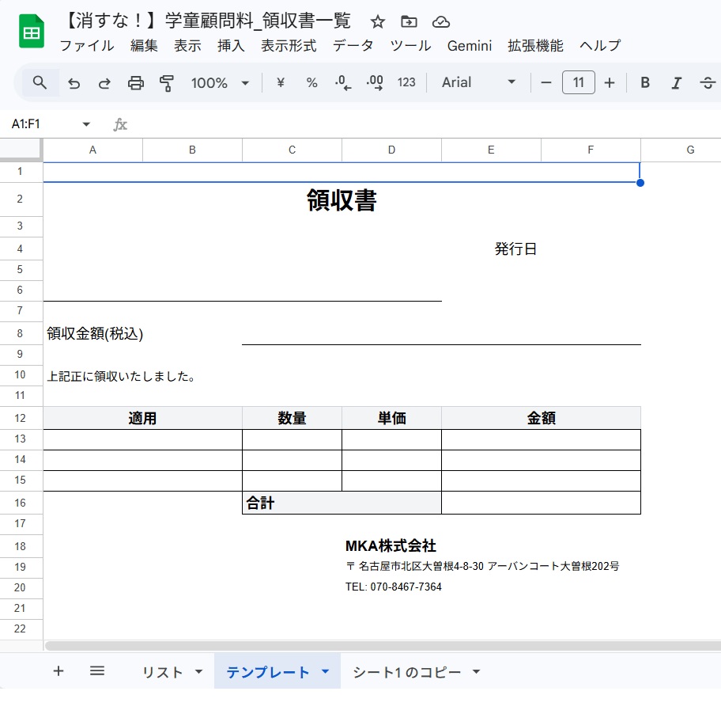
Task: Click the move to folder icon
Action: [409, 22]
